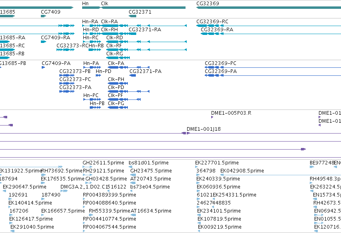This screenshot has height=233, width=341.
Task: Select transcript Hn-RB
Action: click(x=96, y=46)
